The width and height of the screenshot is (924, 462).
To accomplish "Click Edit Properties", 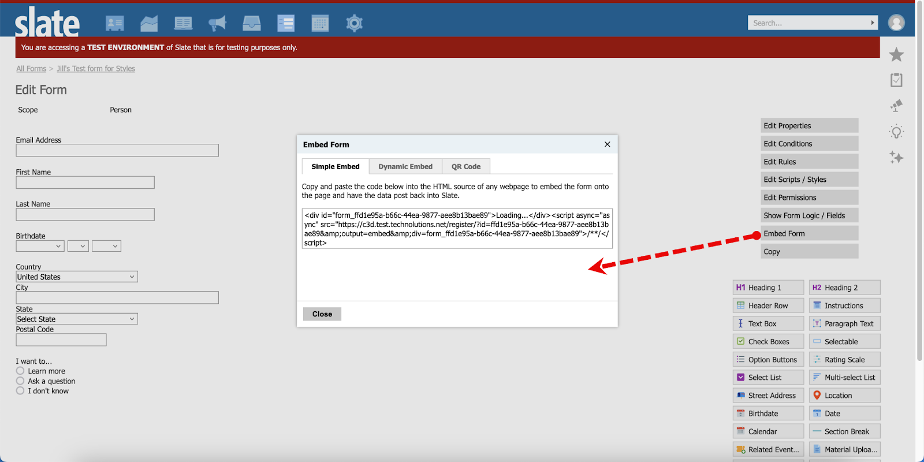I will point(810,125).
